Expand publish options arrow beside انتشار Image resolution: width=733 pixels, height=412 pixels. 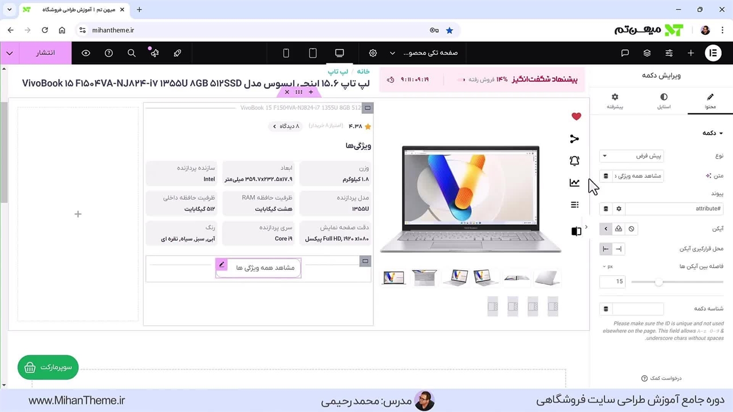[x=10, y=53]
